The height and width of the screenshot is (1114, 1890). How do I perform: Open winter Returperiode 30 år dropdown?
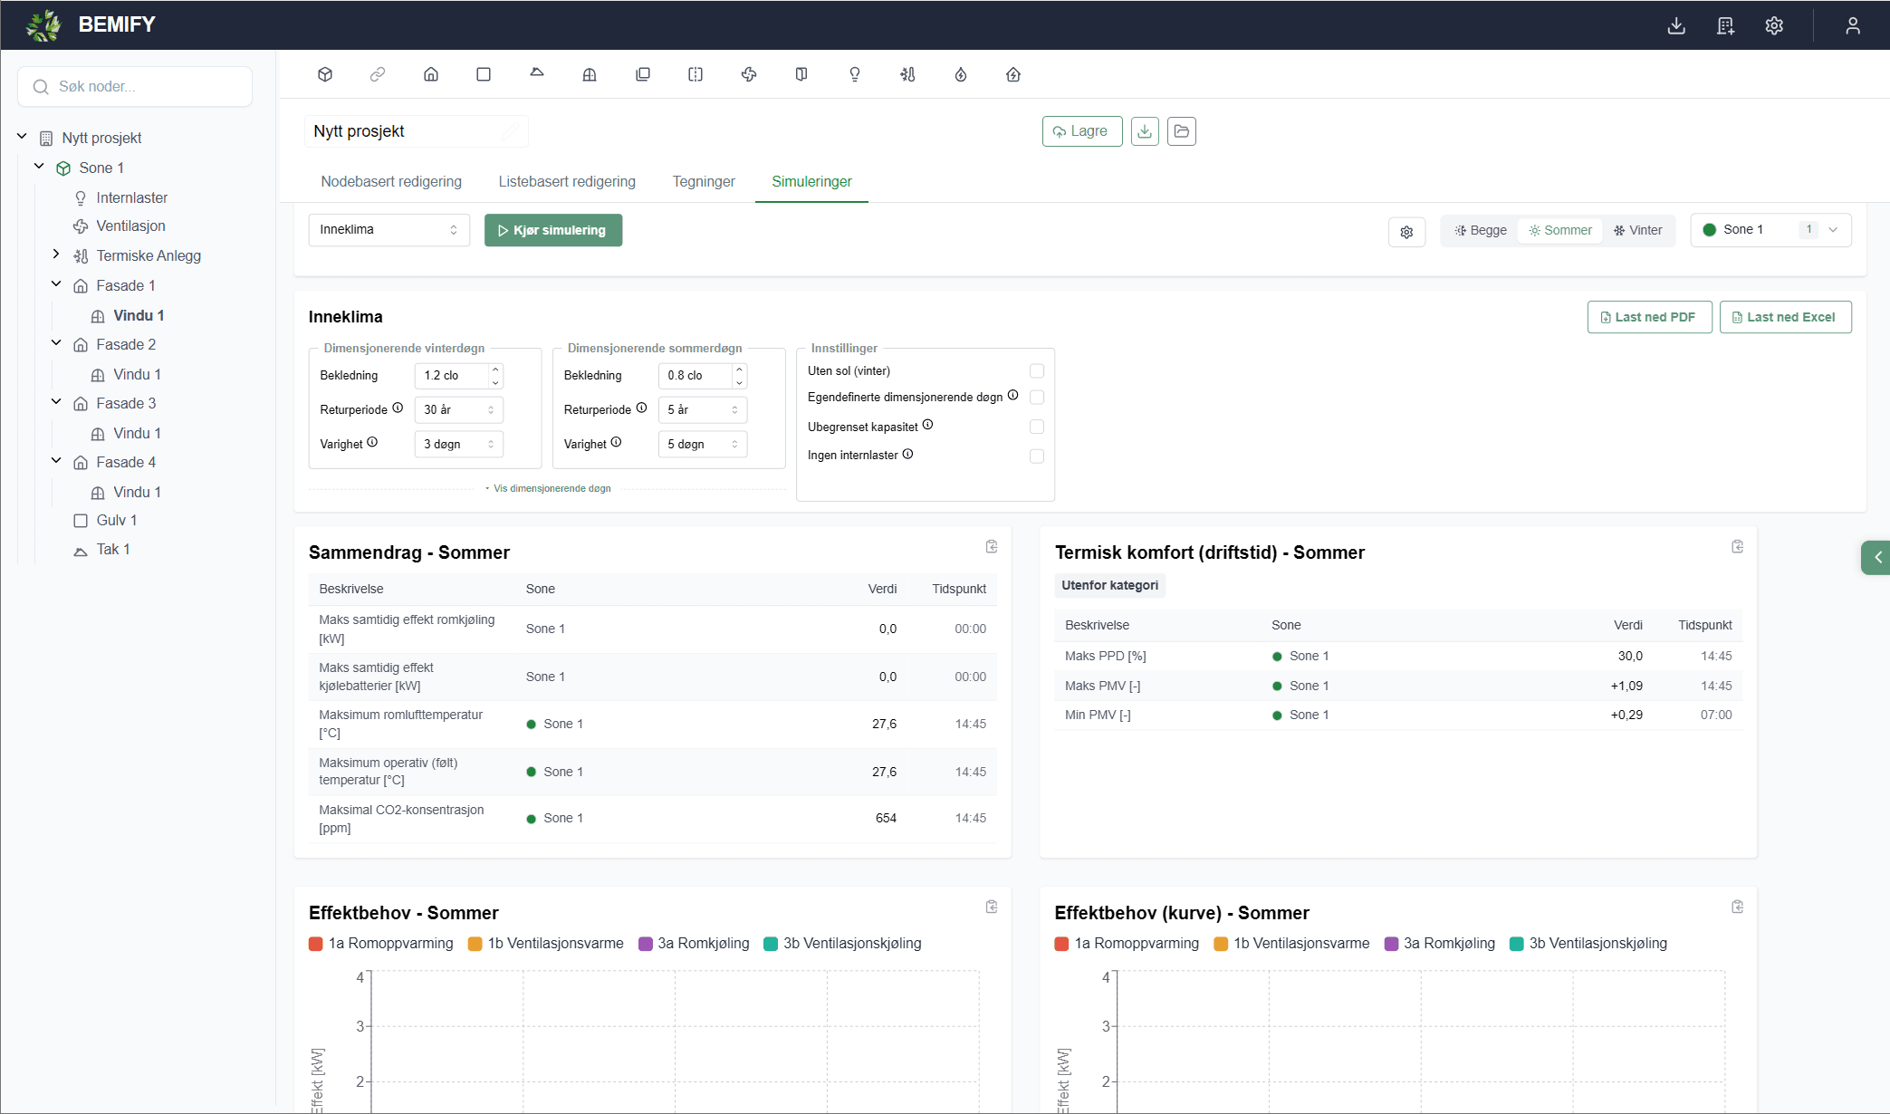click(x=459, y=410)
